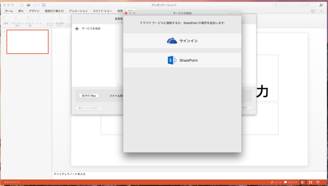
Task: Close the サービスの追加 dialog
Action: pyautogui.click(x=126, y=13)
